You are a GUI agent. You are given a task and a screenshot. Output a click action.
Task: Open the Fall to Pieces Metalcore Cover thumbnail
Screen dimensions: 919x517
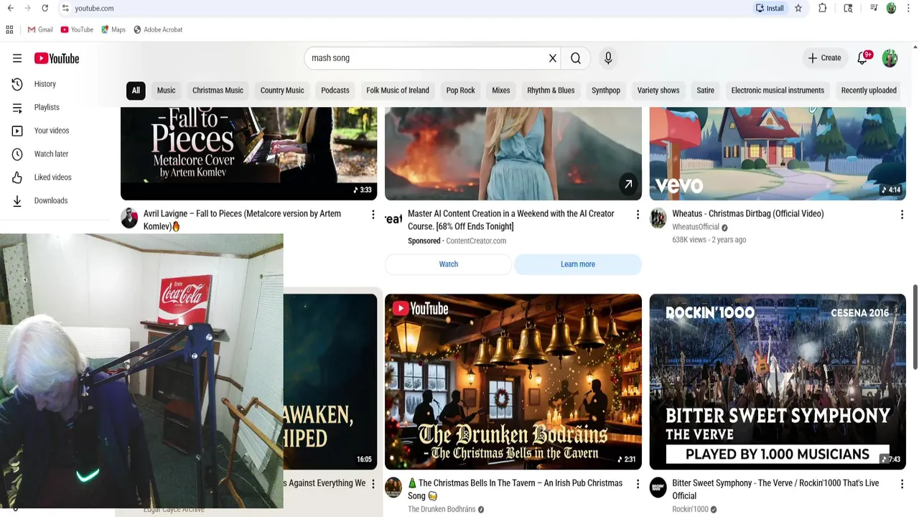click(x=248, y=154)
